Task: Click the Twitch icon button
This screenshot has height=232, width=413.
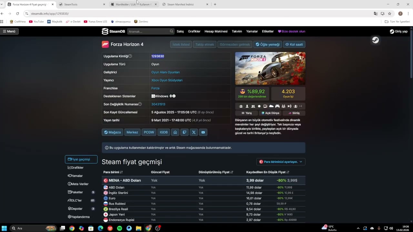Action: 184,132
